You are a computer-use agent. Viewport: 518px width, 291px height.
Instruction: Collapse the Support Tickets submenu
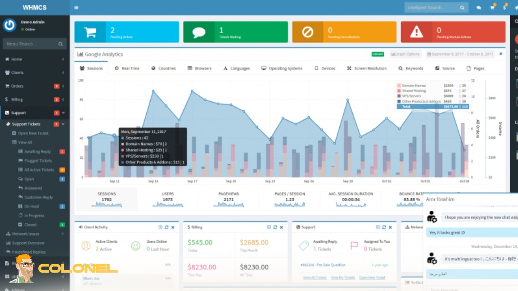click(63, 124)
